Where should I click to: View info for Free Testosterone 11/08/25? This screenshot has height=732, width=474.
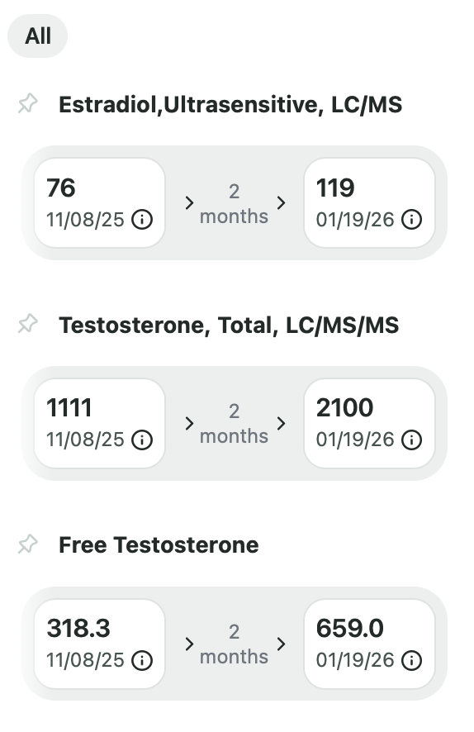click(142, 660)
